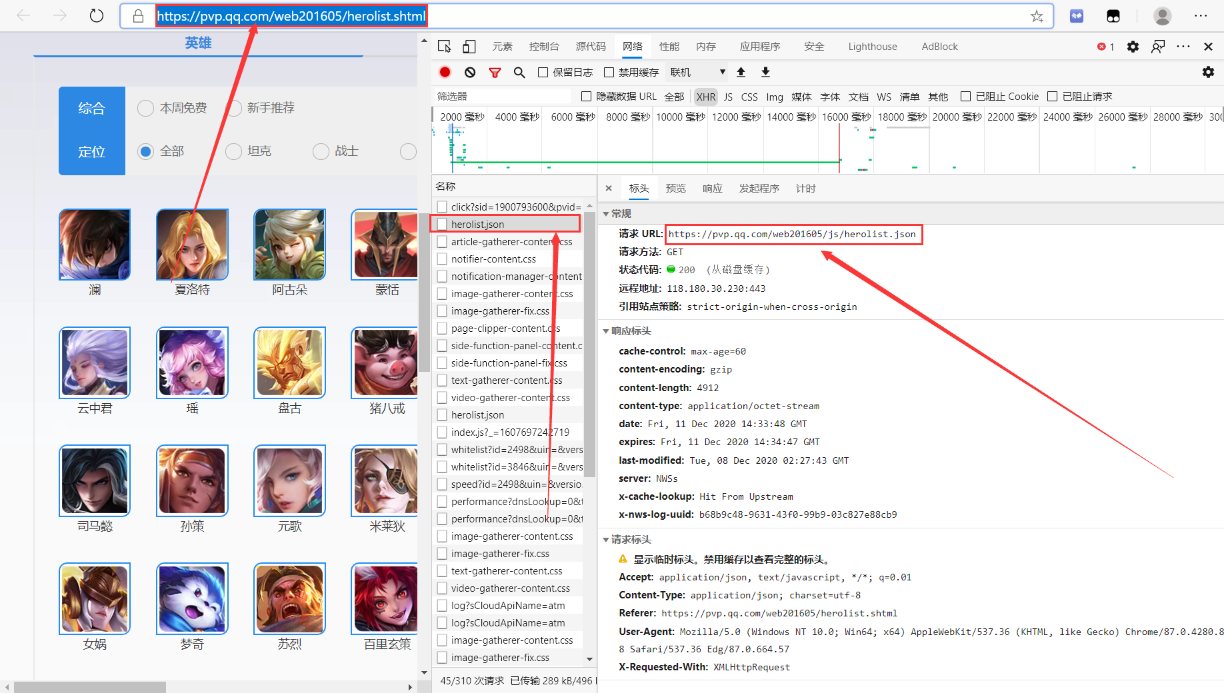The width and height of the screenshot is (1224, 693).
Task: Enable the 禁用缓存 checkbox
Action: pyautogui.click(x=609, y=72)
